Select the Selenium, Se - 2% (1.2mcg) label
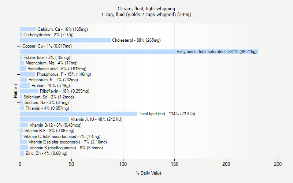This screenshot has height=183, width=293. click(x=49, y=97)
